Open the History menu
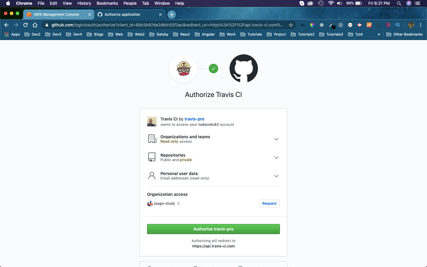427x267 pixels. click(84, 3)
